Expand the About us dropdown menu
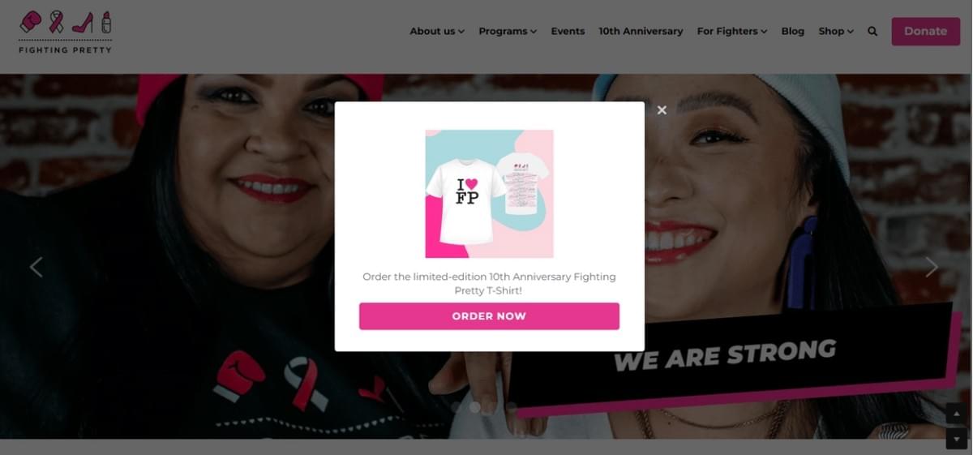The height and width of the screenshot is (455, 973). [437, 32]
